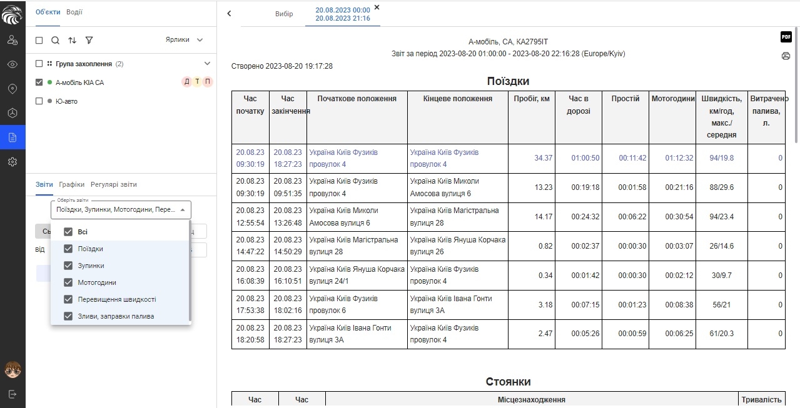Open the map location pin section
The height and width of the screenshot is (408, 800).
(x=13, y=89)
